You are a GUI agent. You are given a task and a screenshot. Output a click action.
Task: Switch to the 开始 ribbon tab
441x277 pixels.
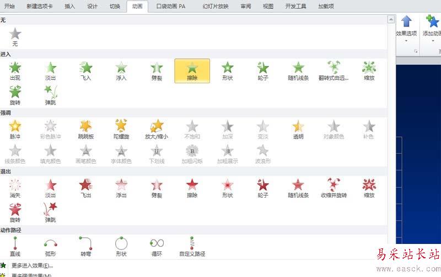(9, 6)
